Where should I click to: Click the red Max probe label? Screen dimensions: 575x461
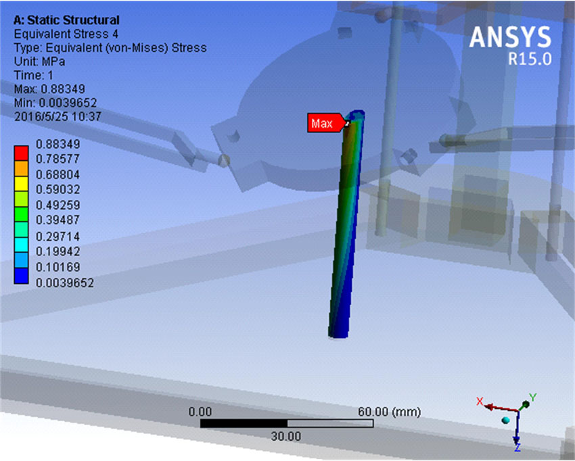323,123
